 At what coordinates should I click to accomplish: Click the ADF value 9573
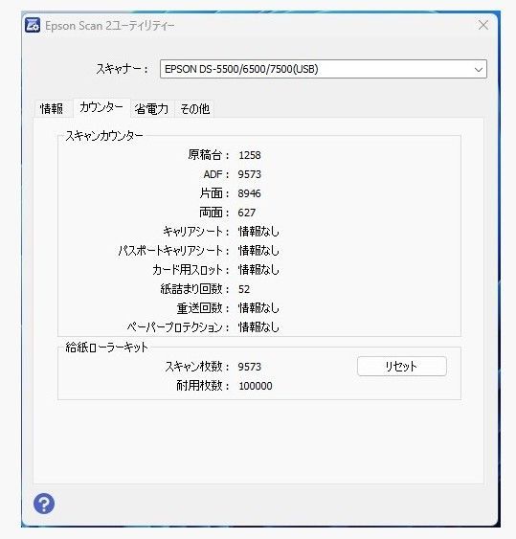(250, 174)
